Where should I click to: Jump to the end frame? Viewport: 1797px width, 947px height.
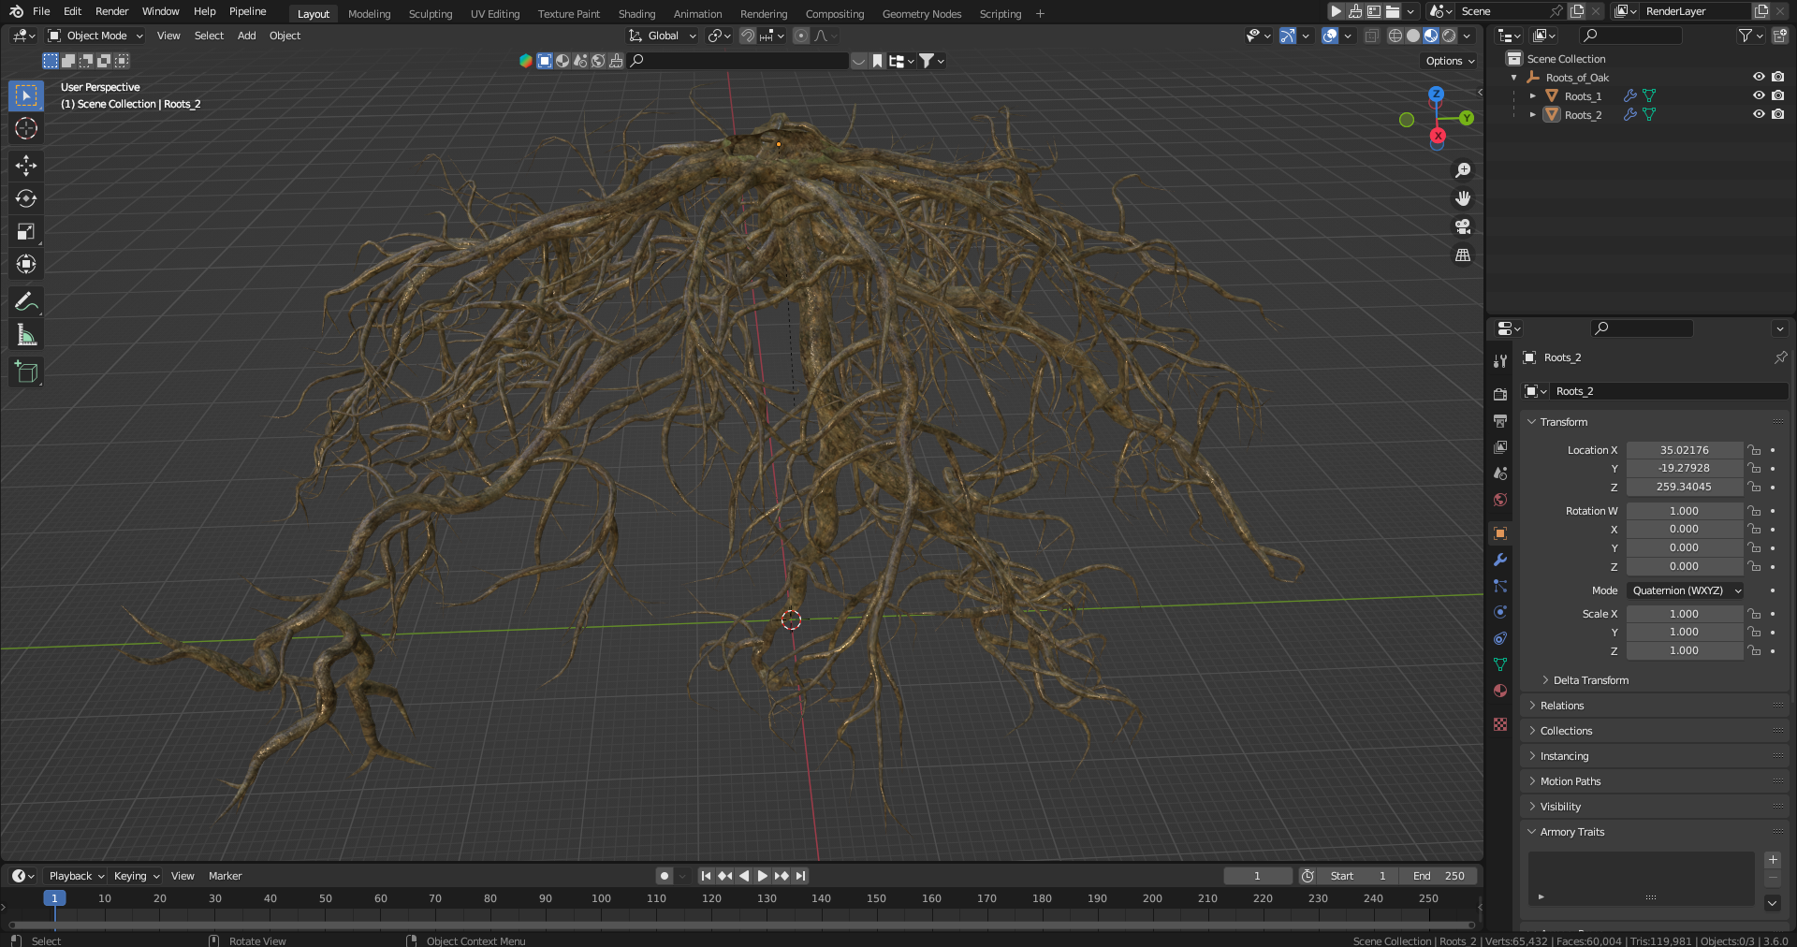pos(800,876)
